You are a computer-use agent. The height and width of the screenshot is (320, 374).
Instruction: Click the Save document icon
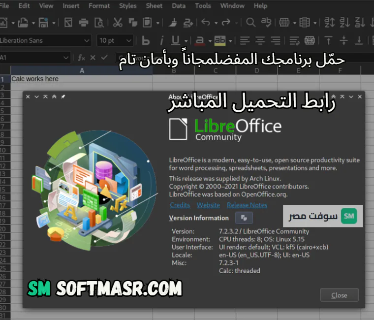[x=43, y=23]
